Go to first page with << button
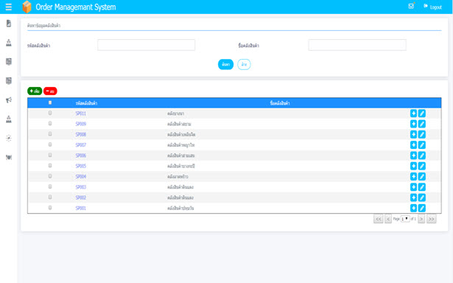The image size is (453, 283). (378, 219)
